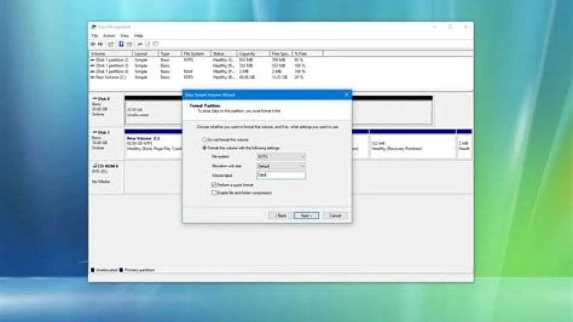
Task: Select 'Do not format this volume' option
Action: [x=205, y=140]
